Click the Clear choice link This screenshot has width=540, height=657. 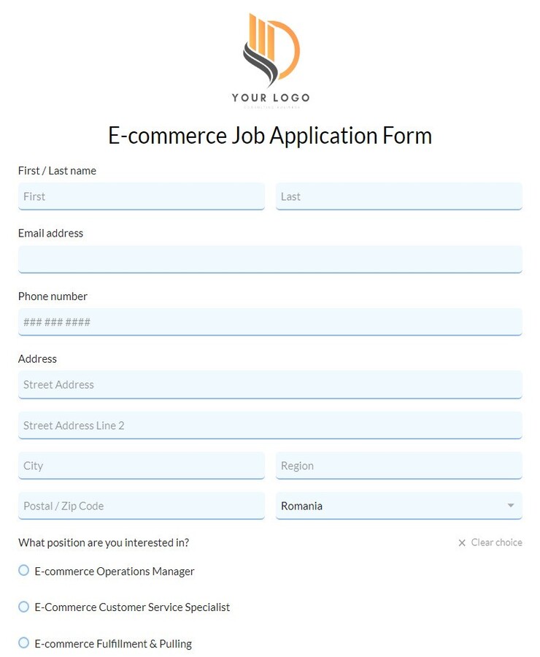(x=496, y=542)
